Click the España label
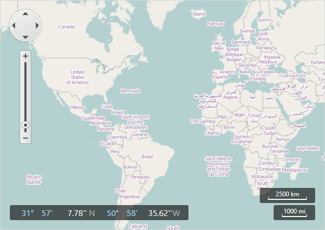Viewport: 325px width, 230px height. tap(220, 77)
